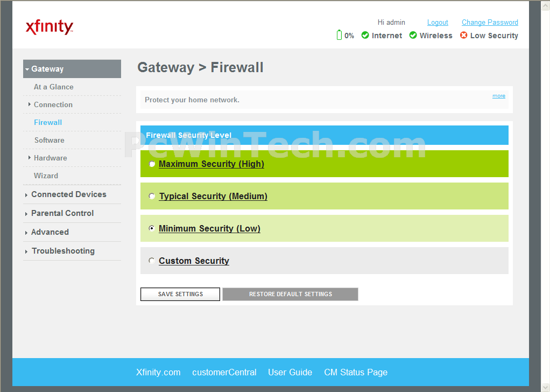Open the Firewall menu item
Image resolution: width=550 pixels, height=392 pixels.
[x=48, y=122]
